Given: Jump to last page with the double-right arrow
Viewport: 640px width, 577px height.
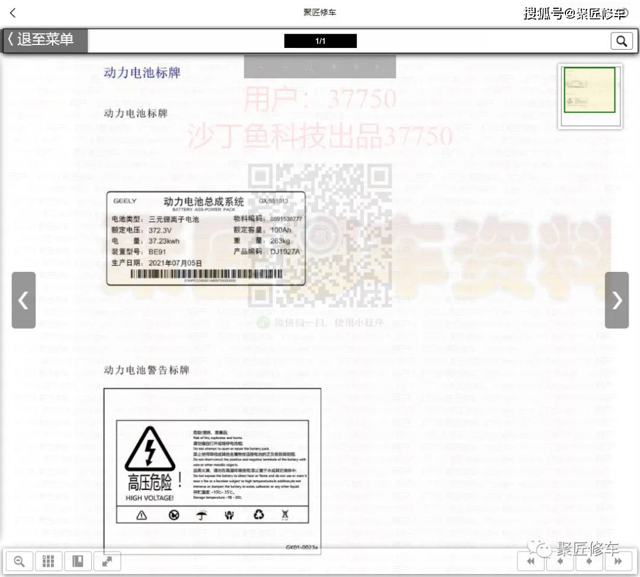Looking at the screenshot, I should pyautogui.click(x=618, y=562).
